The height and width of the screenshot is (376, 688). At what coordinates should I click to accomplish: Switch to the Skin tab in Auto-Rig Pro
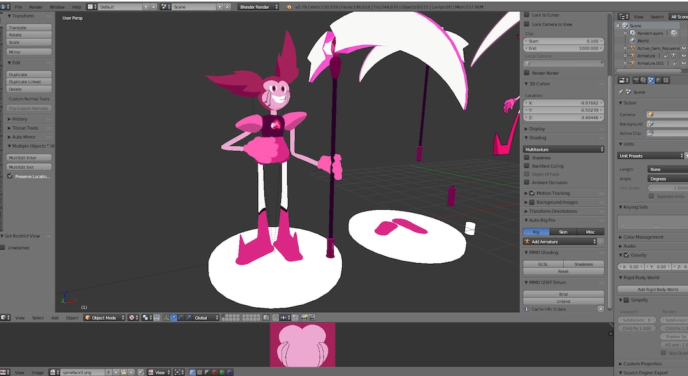[563, 232]
